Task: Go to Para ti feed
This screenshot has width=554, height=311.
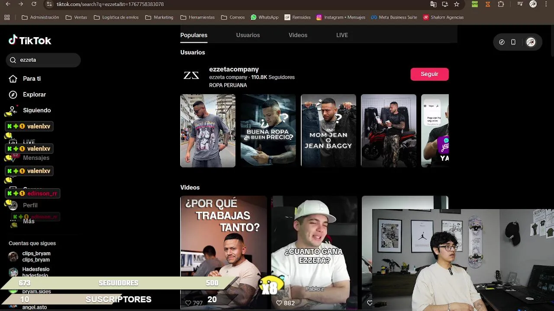Action: [25, 79]
